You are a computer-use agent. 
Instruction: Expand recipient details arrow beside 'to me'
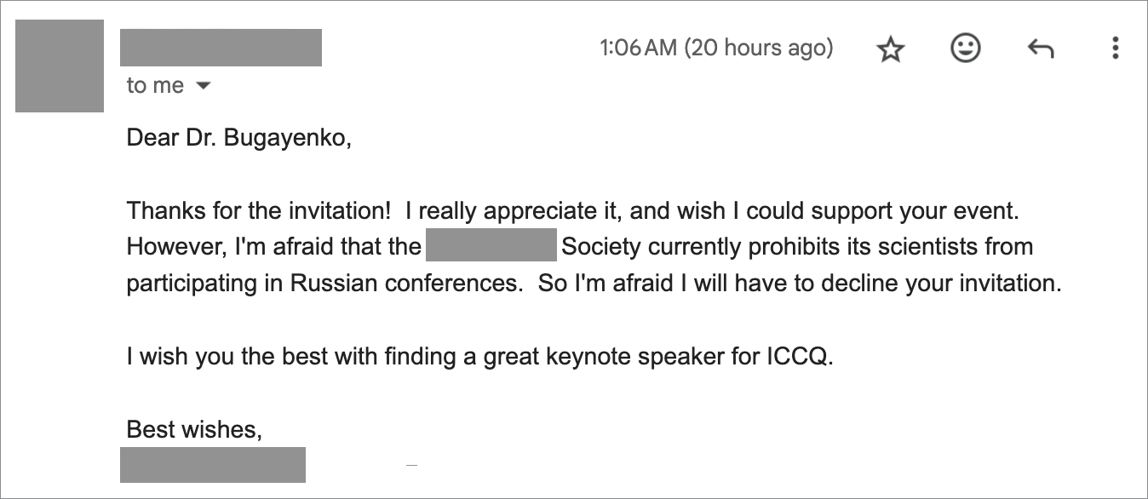click(x=203, y=86)
